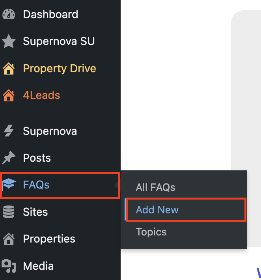Click the Posts pushpin icon
Viewport: 261px width, 280px height.
pyautogui.click(x=9, y=158)
